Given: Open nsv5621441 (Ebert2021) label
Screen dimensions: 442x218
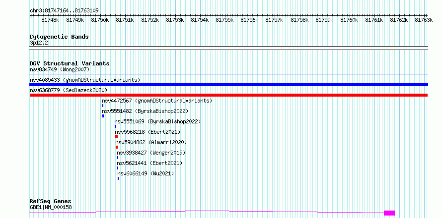Looking at the screenshot, I should coord(150,163).
